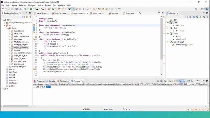Toggle Scroll Lock icon in Console toolbar
This screenshot has height=118, width=210.
[173, 81]
